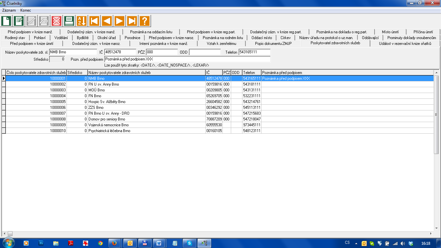Jump to the first record arrow icon
Viewport: 441px width, 248px height.
pos(94,21)
